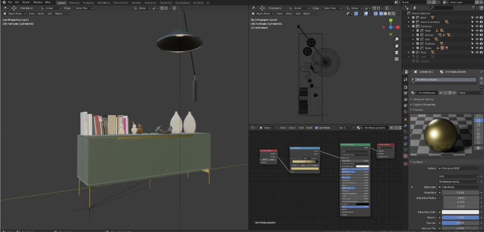Uncheck the Sofa collection checkbox

click(417, 39)
